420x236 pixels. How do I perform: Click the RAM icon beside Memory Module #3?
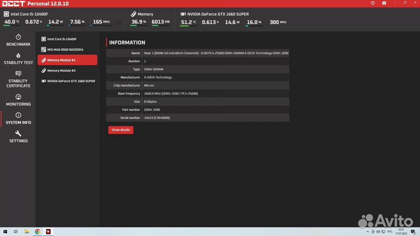click(x=43, y=71)
